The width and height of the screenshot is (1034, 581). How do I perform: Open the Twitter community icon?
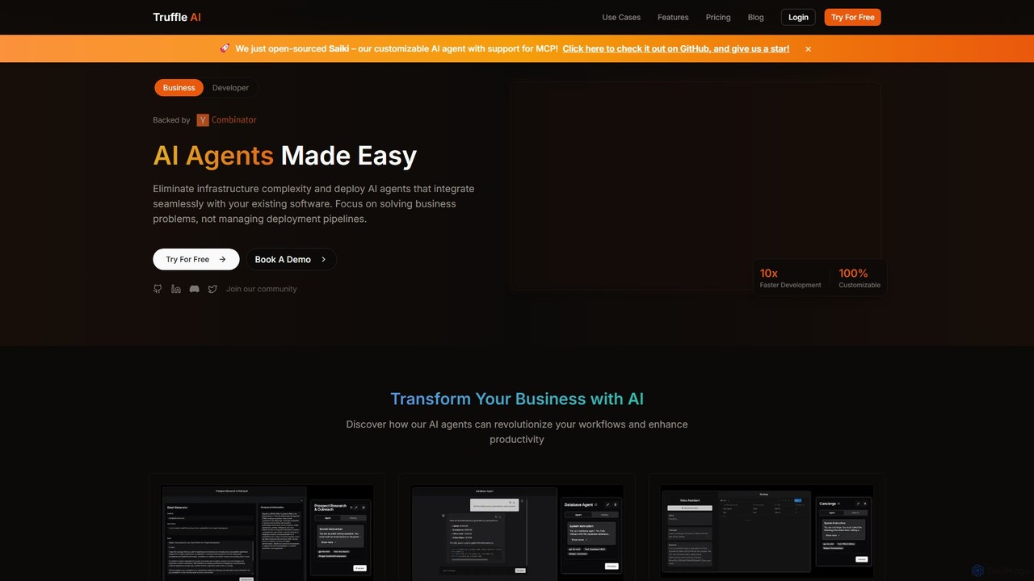[x=212, y=289]
